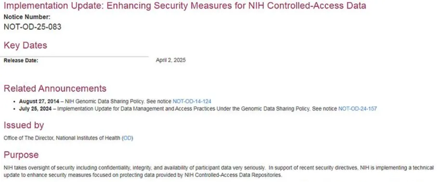The height and width of the screenshot is (182, 437).
Task: Click the Key Dates heading
Action: coord(26,45)
